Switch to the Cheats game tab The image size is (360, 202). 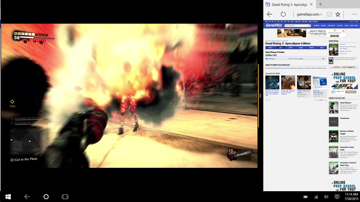click(290, 48)
